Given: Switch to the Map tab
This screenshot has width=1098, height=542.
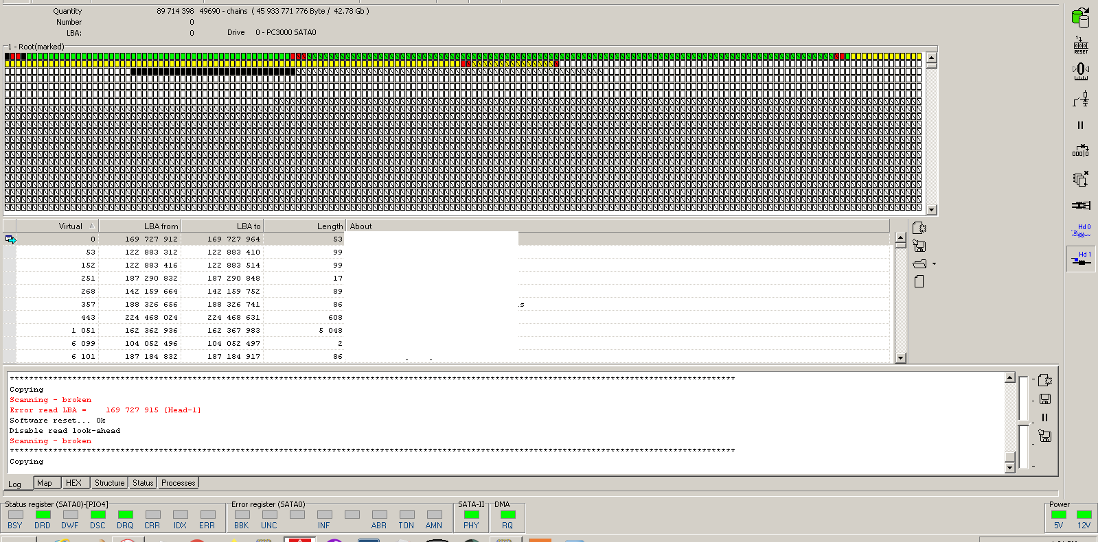Looking at the screenshot, I should 45,483.
